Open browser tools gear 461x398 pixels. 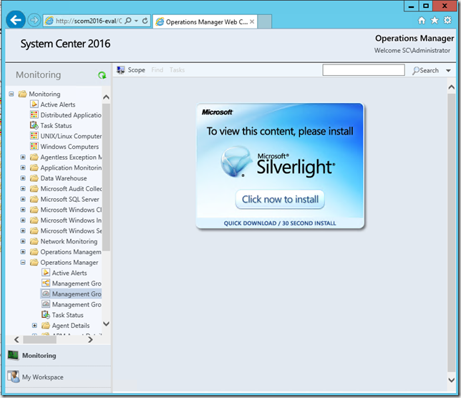tap(447, 20)
